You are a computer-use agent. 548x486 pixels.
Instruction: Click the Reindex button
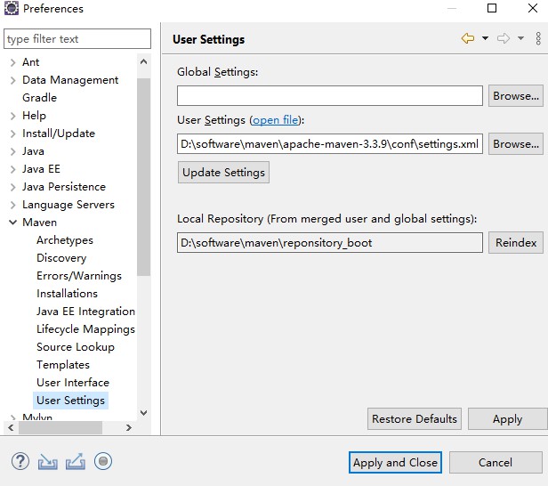(x=516, y=243)
